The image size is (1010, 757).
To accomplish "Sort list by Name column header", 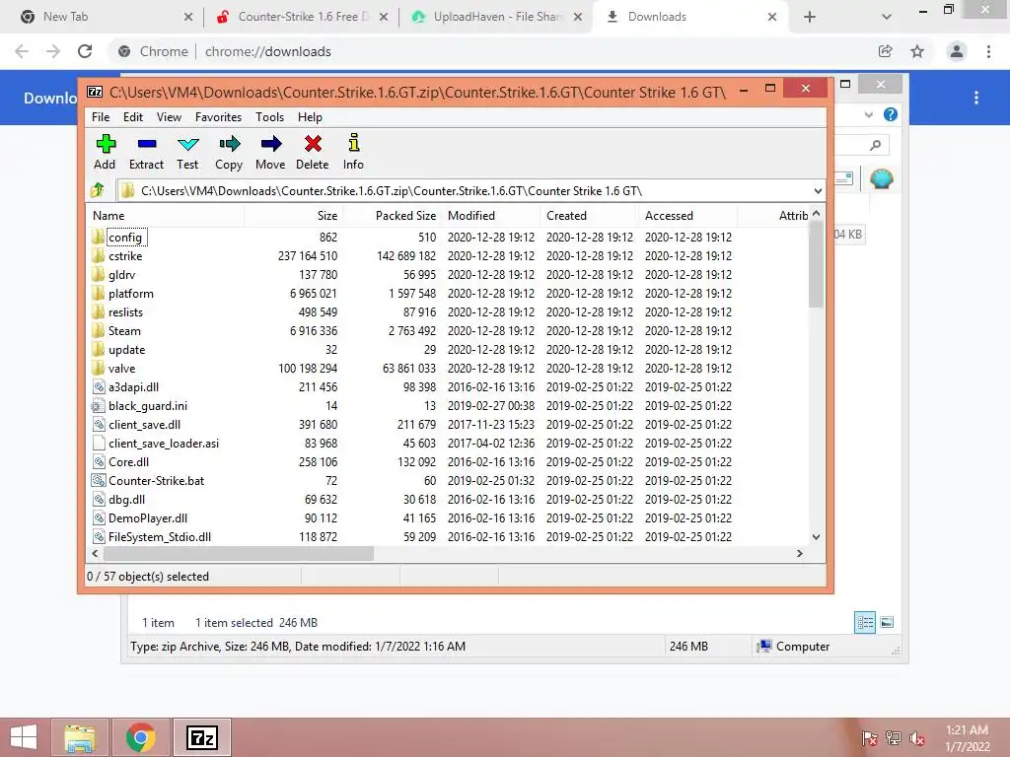I will tap(165, 216).
